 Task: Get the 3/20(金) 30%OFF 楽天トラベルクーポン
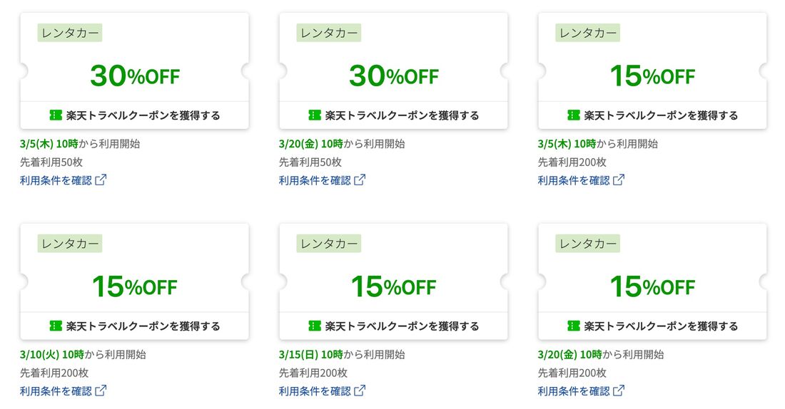click(x=393, y=115)
